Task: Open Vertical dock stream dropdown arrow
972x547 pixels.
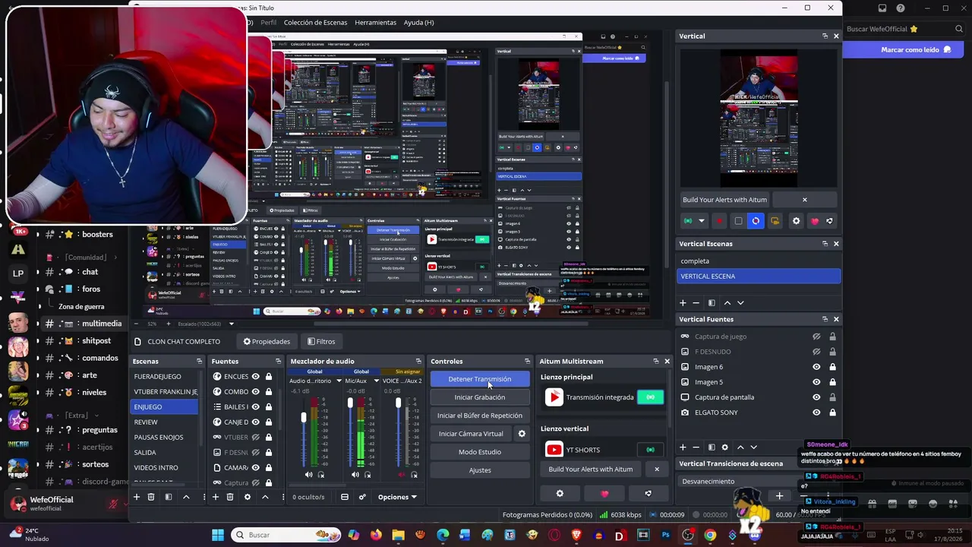Action: [701, 221]
